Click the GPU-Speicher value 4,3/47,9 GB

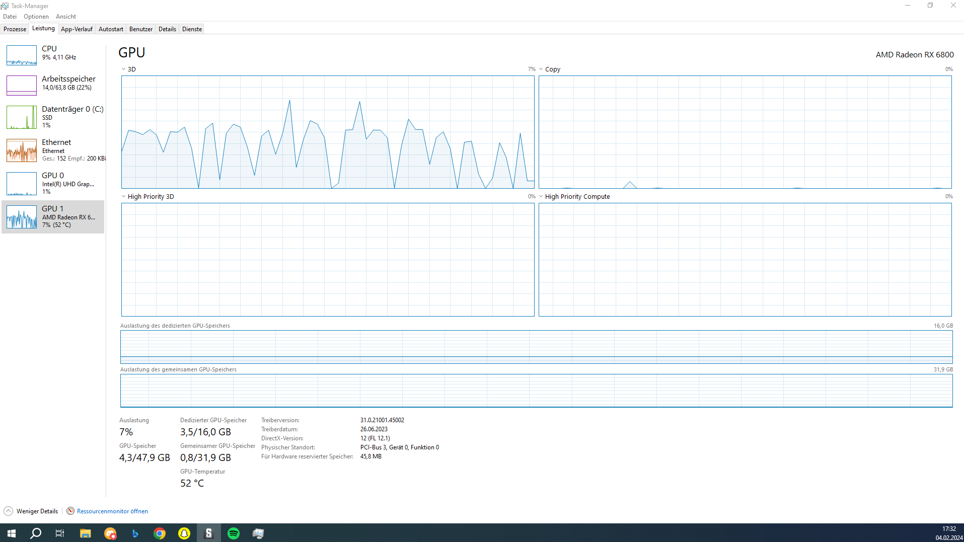144,457
